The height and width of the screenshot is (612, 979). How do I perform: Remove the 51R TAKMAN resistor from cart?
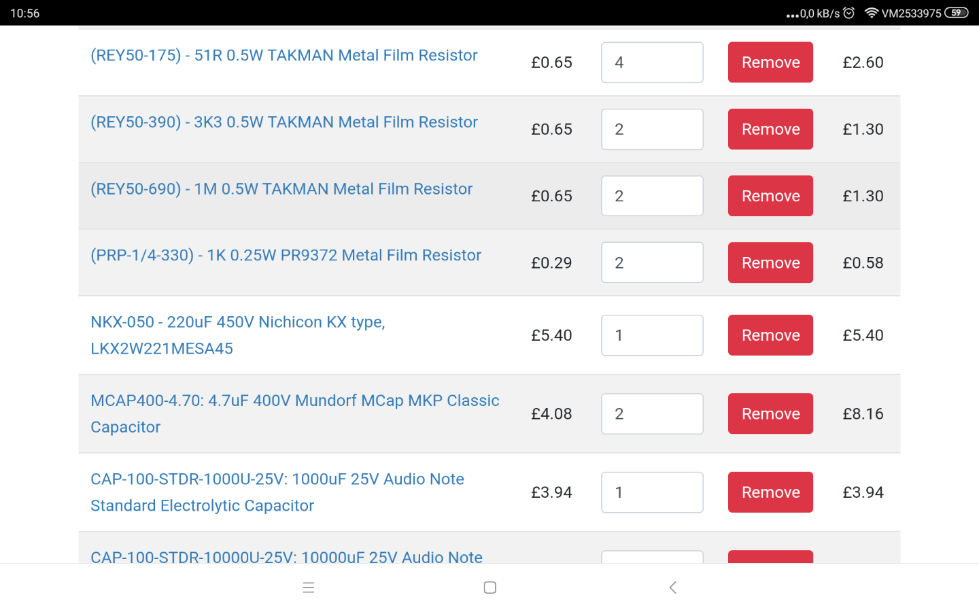tap(770, 63)
